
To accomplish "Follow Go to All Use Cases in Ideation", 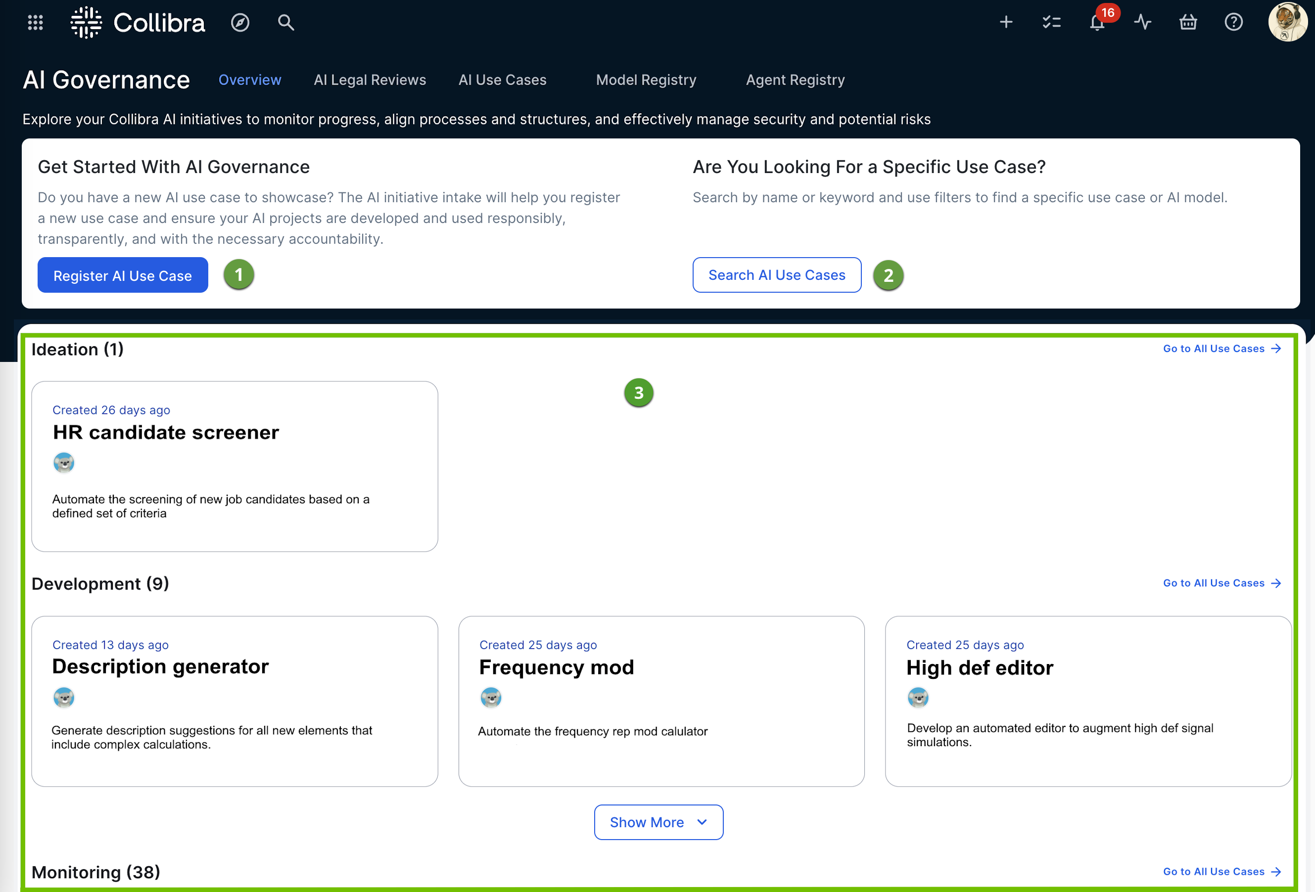I will (1221, 349).
